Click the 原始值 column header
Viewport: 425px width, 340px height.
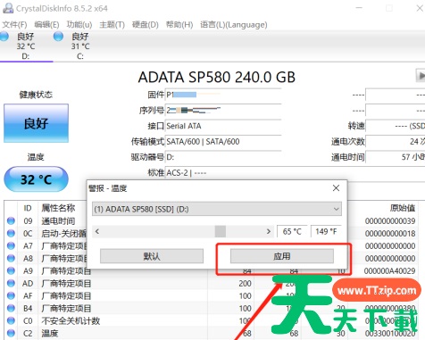point(403,208)
